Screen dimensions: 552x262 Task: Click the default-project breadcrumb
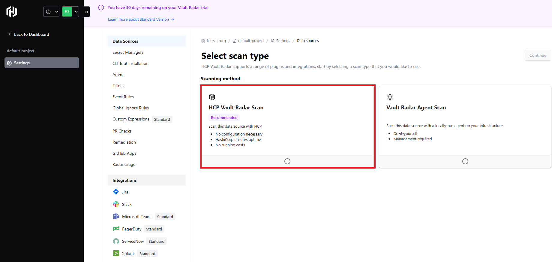tap(251, 41)
